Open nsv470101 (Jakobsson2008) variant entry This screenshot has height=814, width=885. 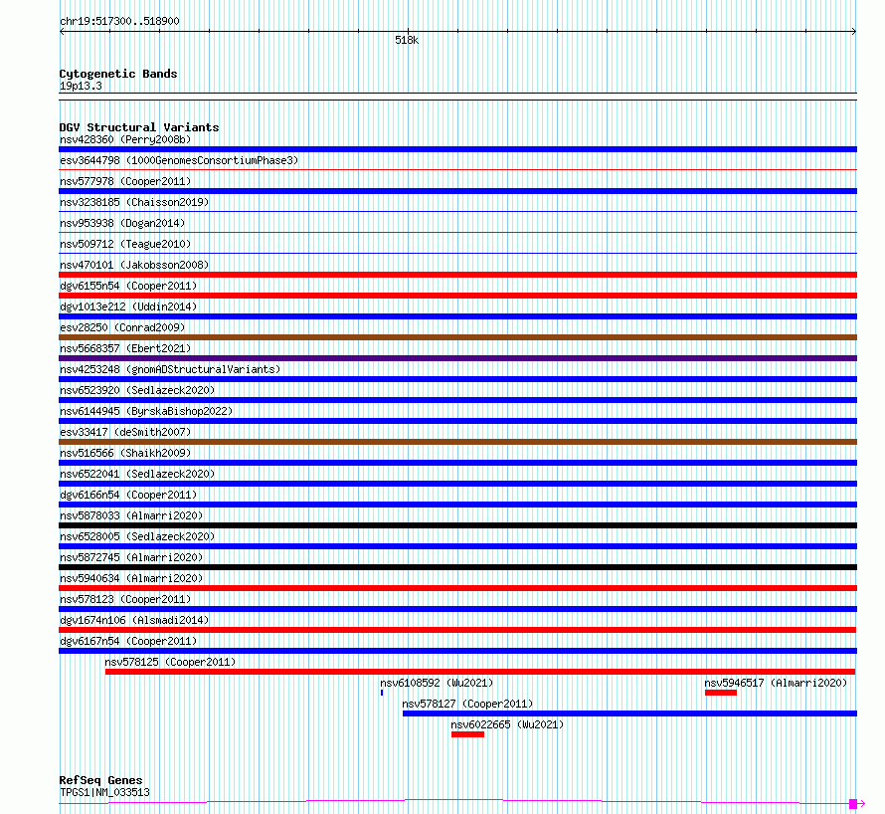coord(134,265)
